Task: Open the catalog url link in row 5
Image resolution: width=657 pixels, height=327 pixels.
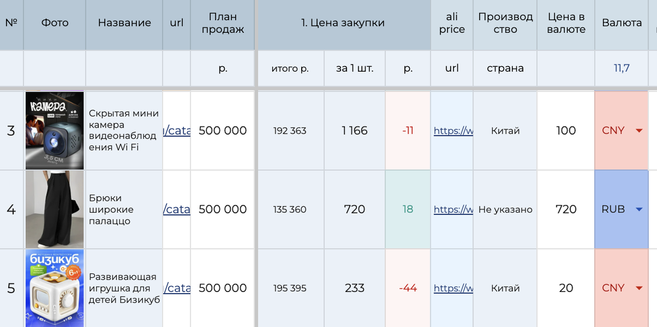Action: coord(177,288)
